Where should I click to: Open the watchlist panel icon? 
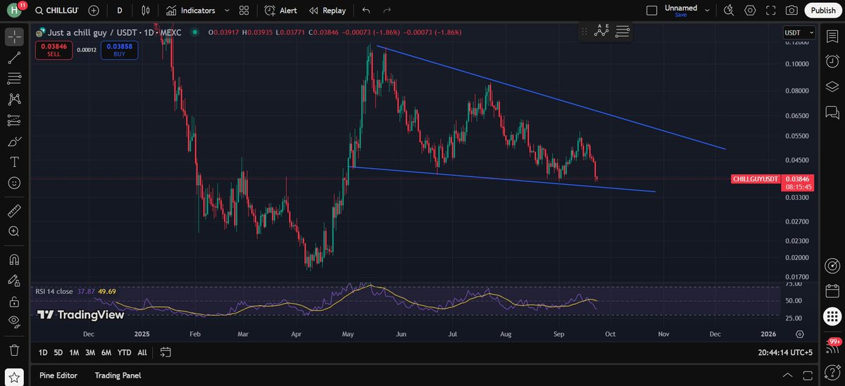point(832,36)
